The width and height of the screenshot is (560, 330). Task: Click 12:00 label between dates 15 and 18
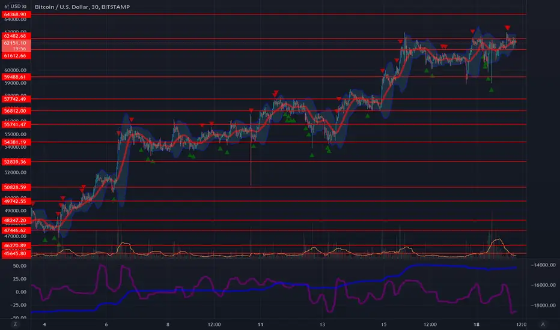coord(430,324)
